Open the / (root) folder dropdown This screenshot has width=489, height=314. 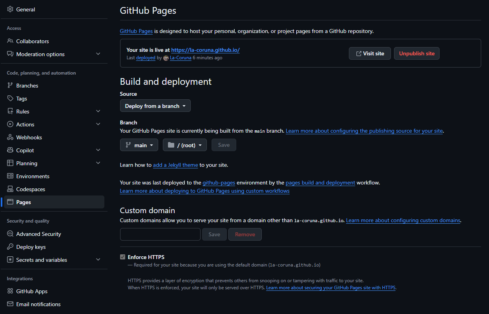point(185,145)
